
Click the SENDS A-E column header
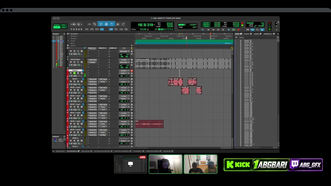(x=113, y=48)
